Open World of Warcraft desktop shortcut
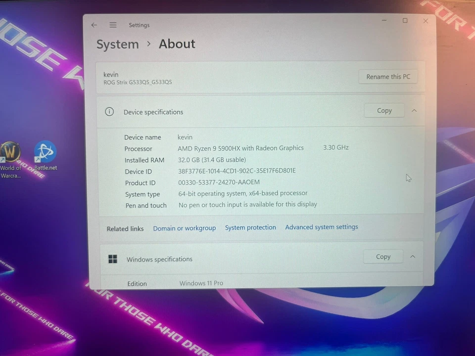Viewport: 475px width, 356px height. [11, 160]
